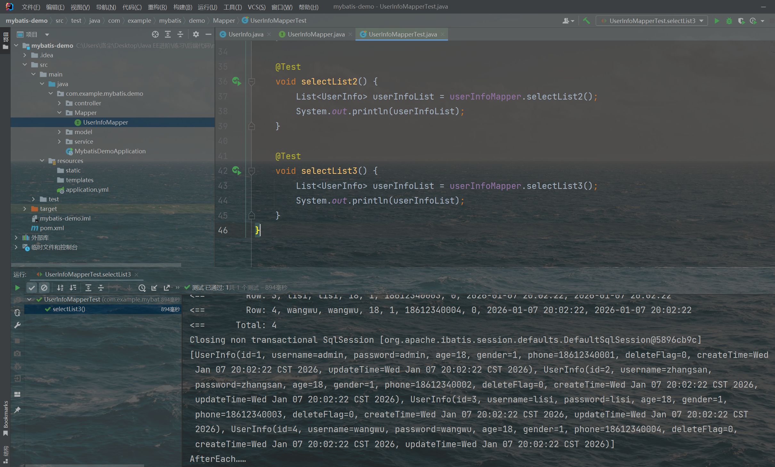Collapse the resources folder node
The image size is (775, 467).
(42, 161)
